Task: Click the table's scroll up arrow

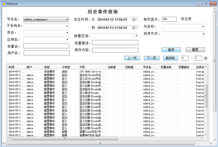Action: click(206, 67)
